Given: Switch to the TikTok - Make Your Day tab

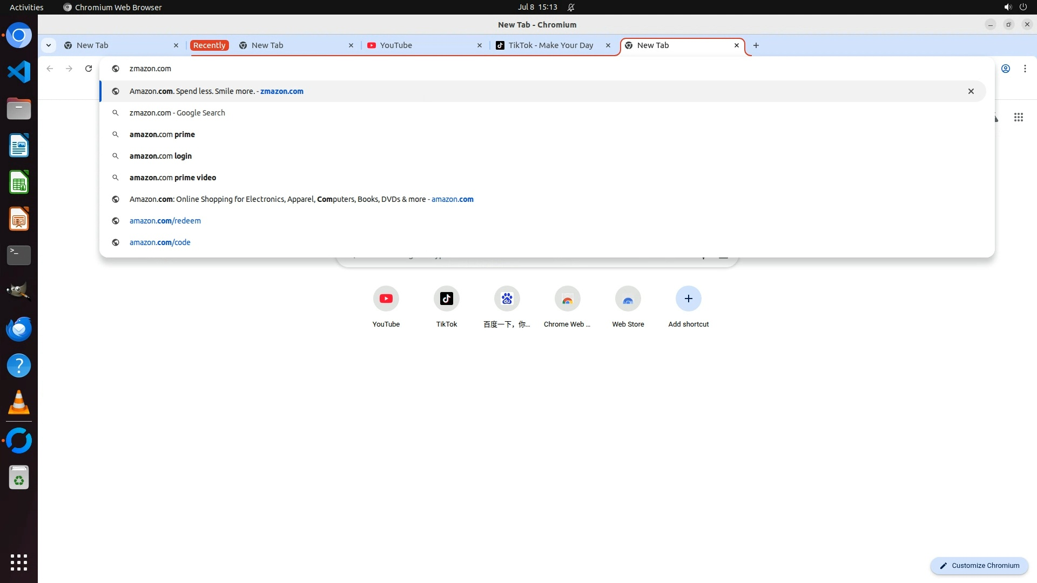Looking at the screenshot, I should click(550, 45).
